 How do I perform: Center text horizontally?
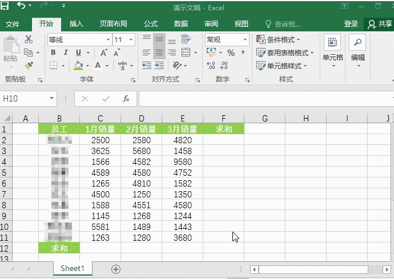click(x=159, y=52)
